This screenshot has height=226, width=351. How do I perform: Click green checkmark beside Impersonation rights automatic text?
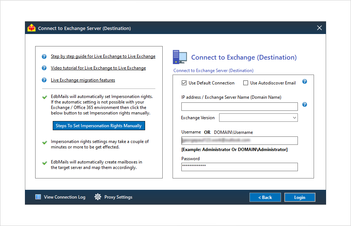pyautogui.click(x=45, y=97)
